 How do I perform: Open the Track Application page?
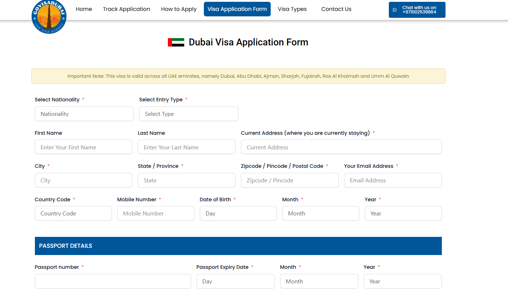126,9
